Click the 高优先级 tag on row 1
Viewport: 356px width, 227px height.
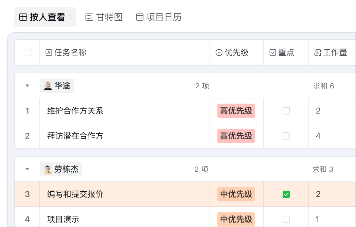(x=236, y=111)
